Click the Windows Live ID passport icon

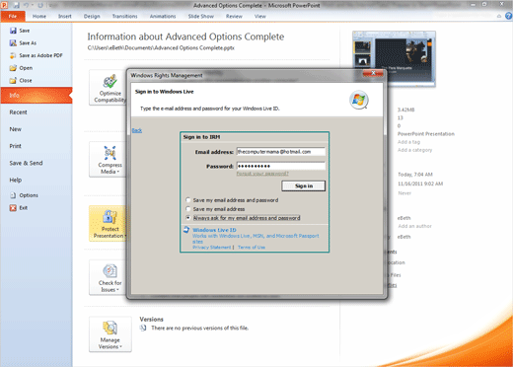(186, 230)
